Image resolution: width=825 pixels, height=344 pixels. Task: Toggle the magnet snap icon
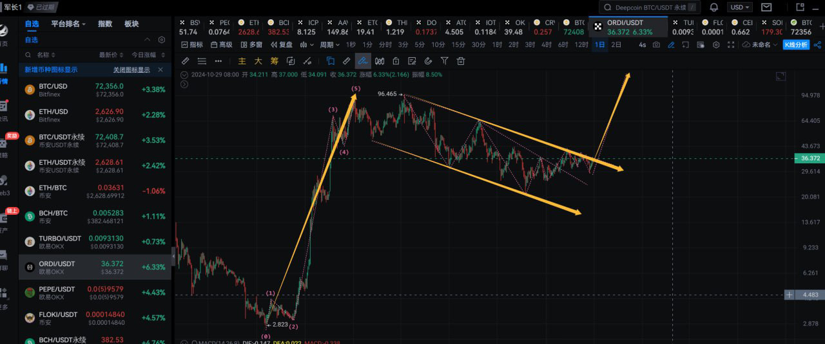(428, 61)
